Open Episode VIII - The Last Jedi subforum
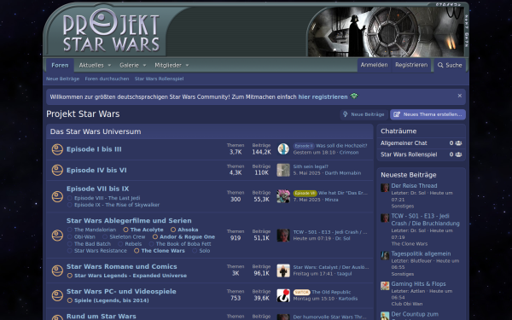512x320 pixels. pos(108,198)
